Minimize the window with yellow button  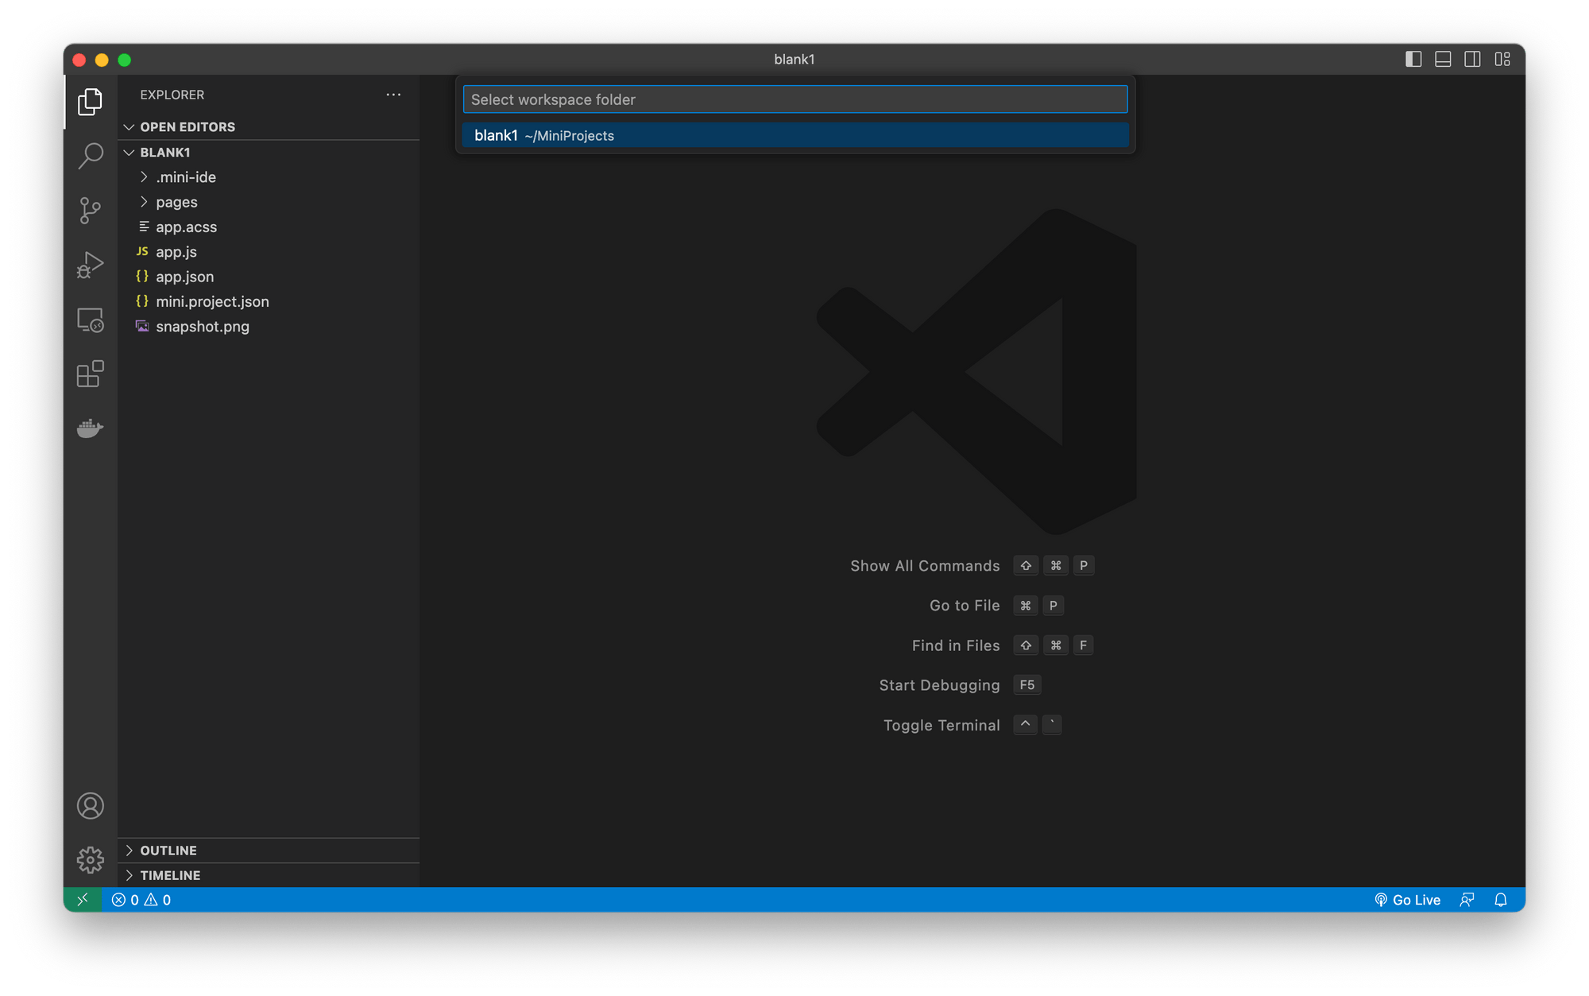tap(102, 60)
